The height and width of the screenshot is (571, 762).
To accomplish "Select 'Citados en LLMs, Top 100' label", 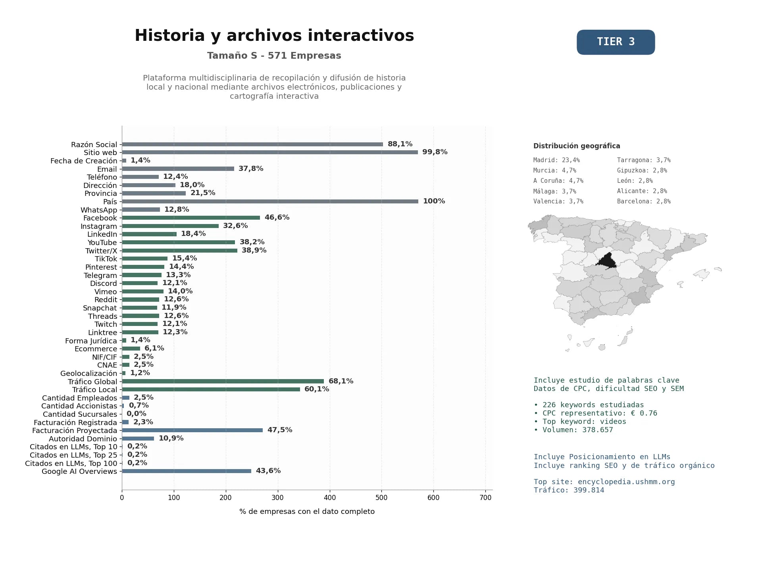I will coord(71,464).
